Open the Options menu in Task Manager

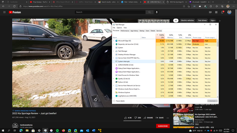119,28
